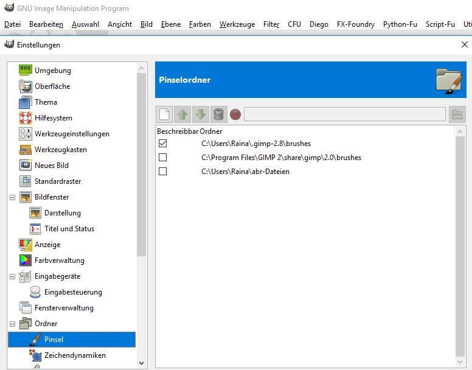472x370 pixels.
Task: Click the folder list scrollbar down arrow
Action: click(460, 361)
